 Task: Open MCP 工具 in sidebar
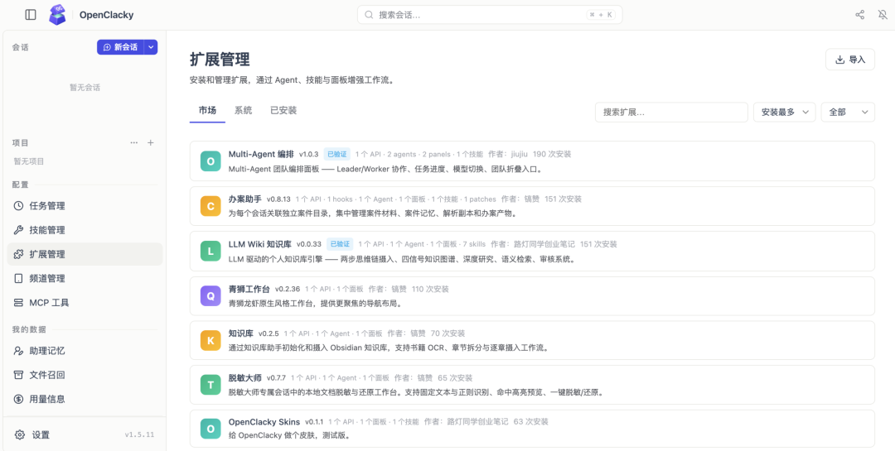85,303
